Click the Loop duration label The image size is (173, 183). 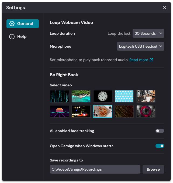coord(62,33)
